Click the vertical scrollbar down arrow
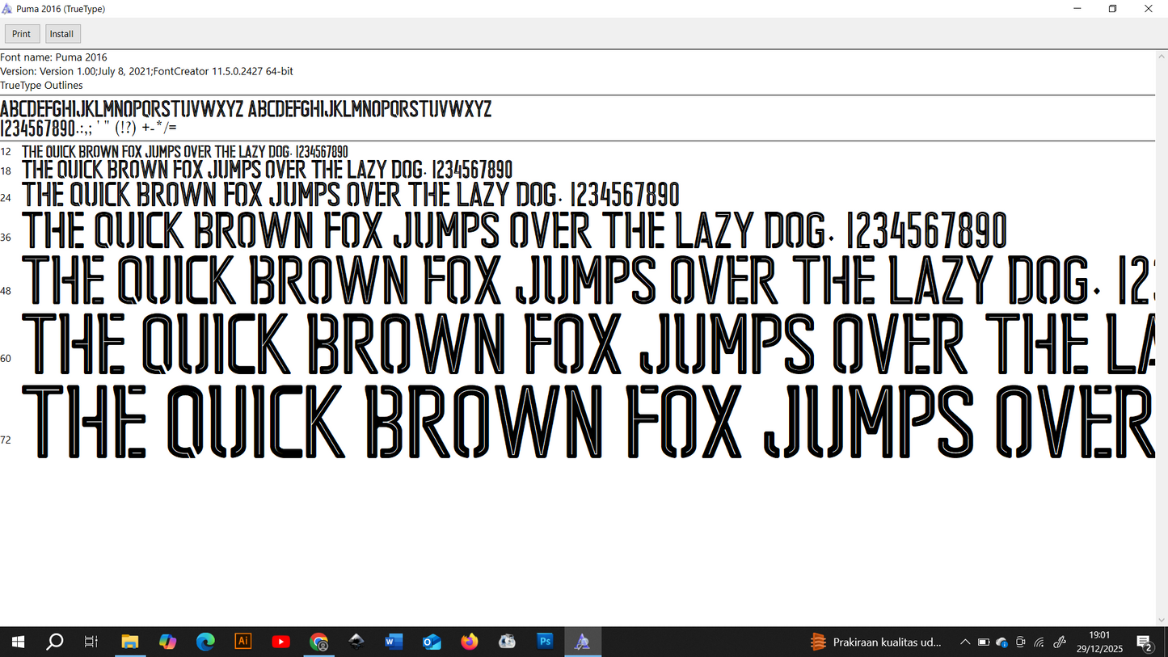Image resolution: width=1168 pixels, height=657 pixels. pyautogui.click(x=1162, y=621)
